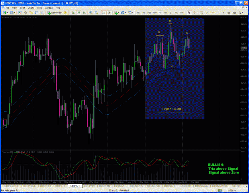Open the Help menu
The image size is (249, 193).
coord(58,8)
